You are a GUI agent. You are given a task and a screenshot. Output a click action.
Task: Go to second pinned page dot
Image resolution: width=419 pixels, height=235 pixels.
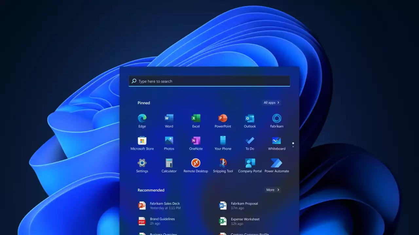293,147
